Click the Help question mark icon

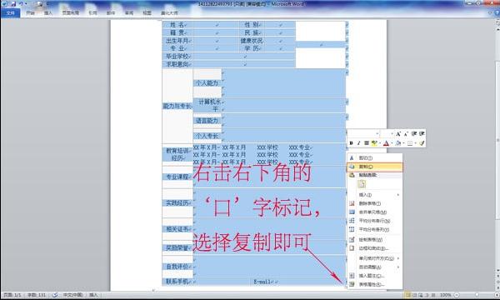(x=497, y=12)
